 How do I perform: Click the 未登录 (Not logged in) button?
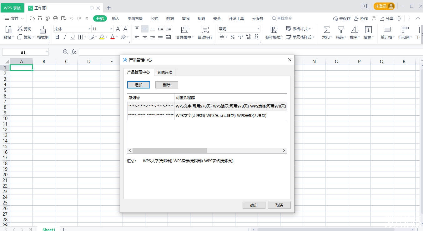384,6
